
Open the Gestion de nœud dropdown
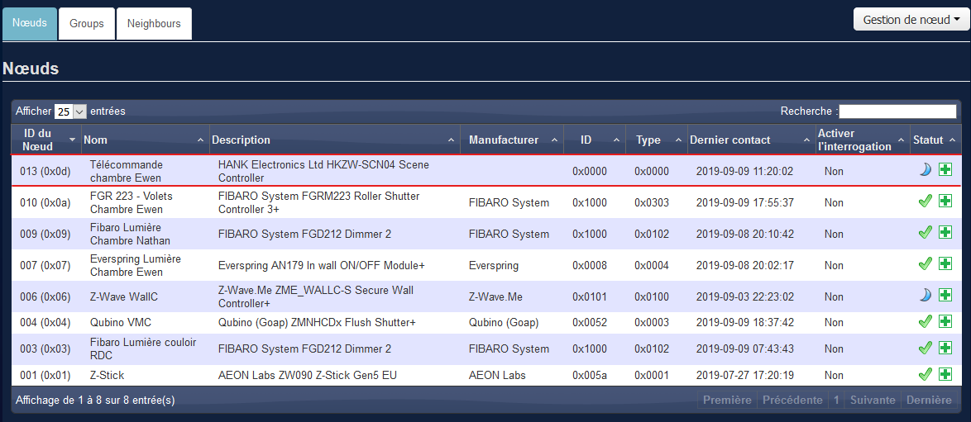[911, 19]
